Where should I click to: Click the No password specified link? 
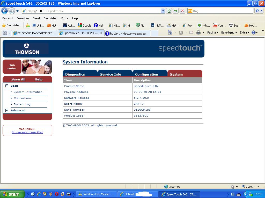27,132
